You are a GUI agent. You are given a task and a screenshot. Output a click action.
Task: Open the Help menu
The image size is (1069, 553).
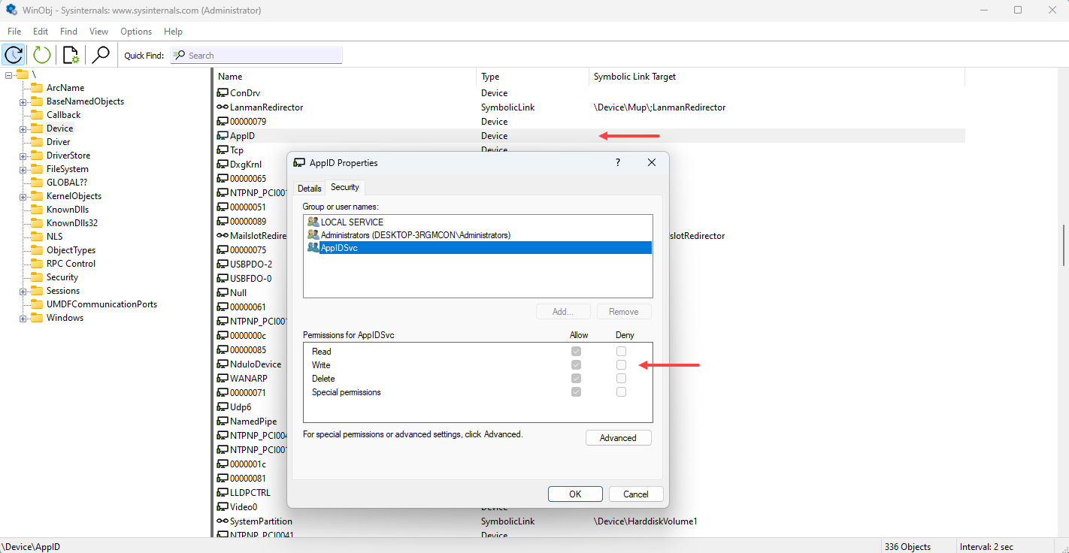(x=173, y=32)
